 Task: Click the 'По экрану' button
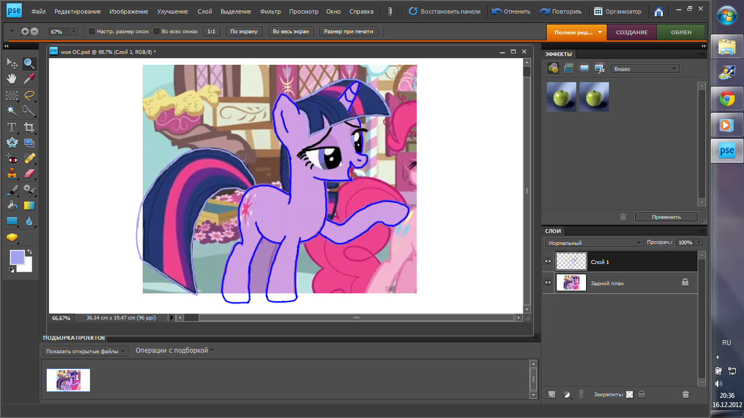tap(244, 32)
